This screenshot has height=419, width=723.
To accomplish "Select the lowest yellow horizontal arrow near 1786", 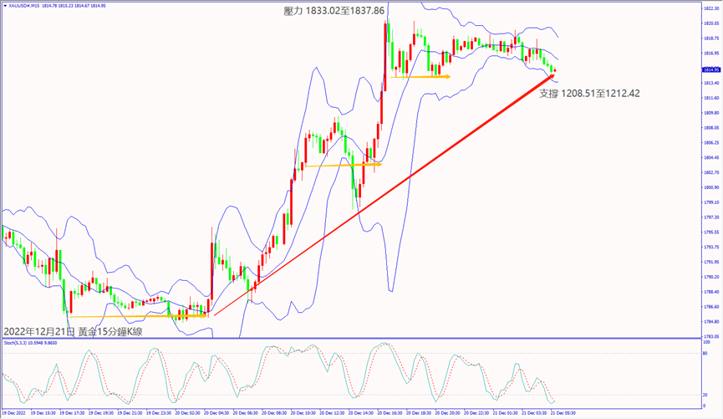I will click(138, 316).
